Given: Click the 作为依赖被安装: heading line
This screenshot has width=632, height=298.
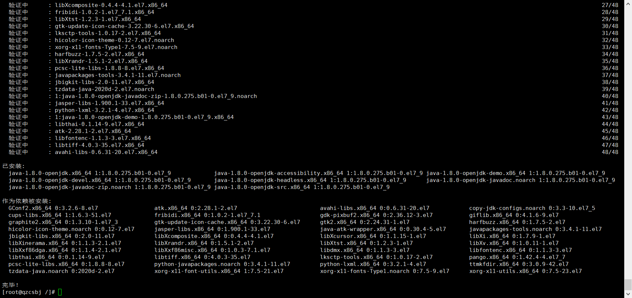Looking at the screenshot, I should pyautogui.click(x=27, y=201).
